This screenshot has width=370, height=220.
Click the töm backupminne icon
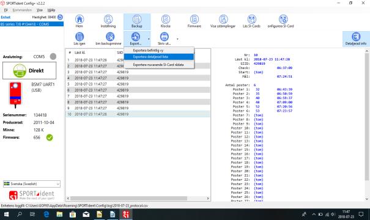tap(110, 37)
